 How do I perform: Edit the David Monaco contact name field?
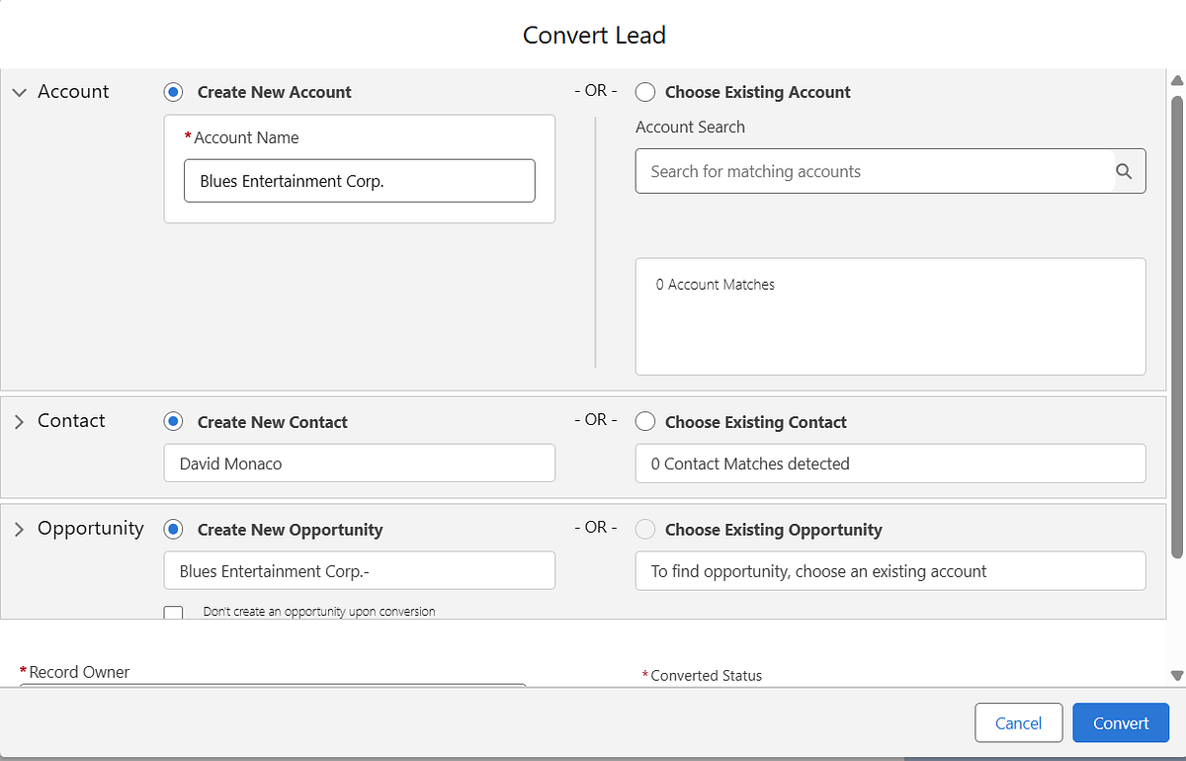click(359, 464)
